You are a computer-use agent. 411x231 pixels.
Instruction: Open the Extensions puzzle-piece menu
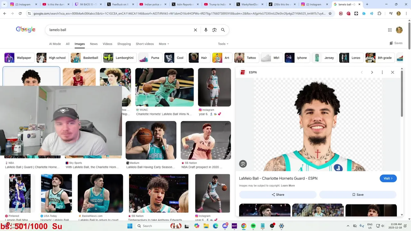coord(380,13)
